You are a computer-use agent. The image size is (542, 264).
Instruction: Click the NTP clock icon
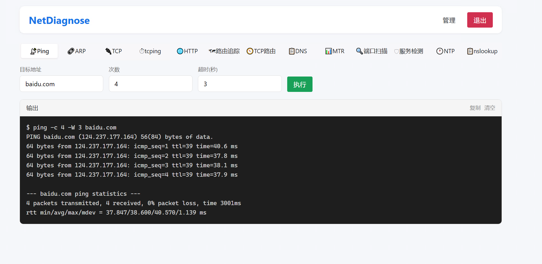(x=440, y=51)
